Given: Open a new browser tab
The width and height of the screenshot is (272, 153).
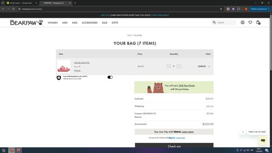Looking at the screenshot, I should [x=75, y=3].
